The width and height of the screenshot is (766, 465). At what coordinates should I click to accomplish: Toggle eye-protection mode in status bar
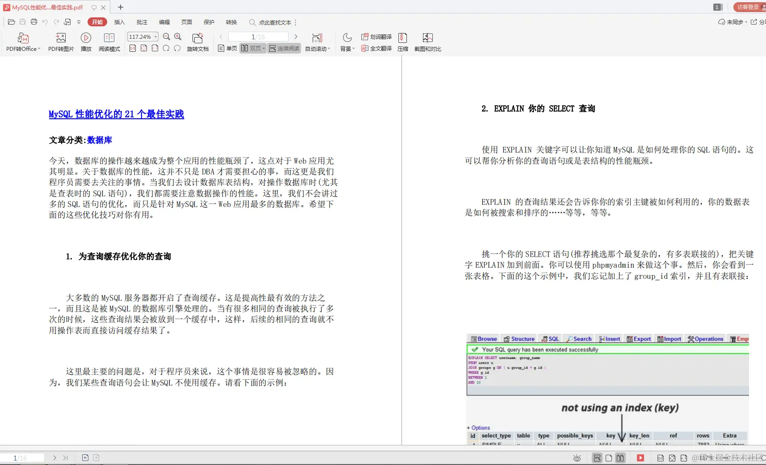[x=576, y=457]
